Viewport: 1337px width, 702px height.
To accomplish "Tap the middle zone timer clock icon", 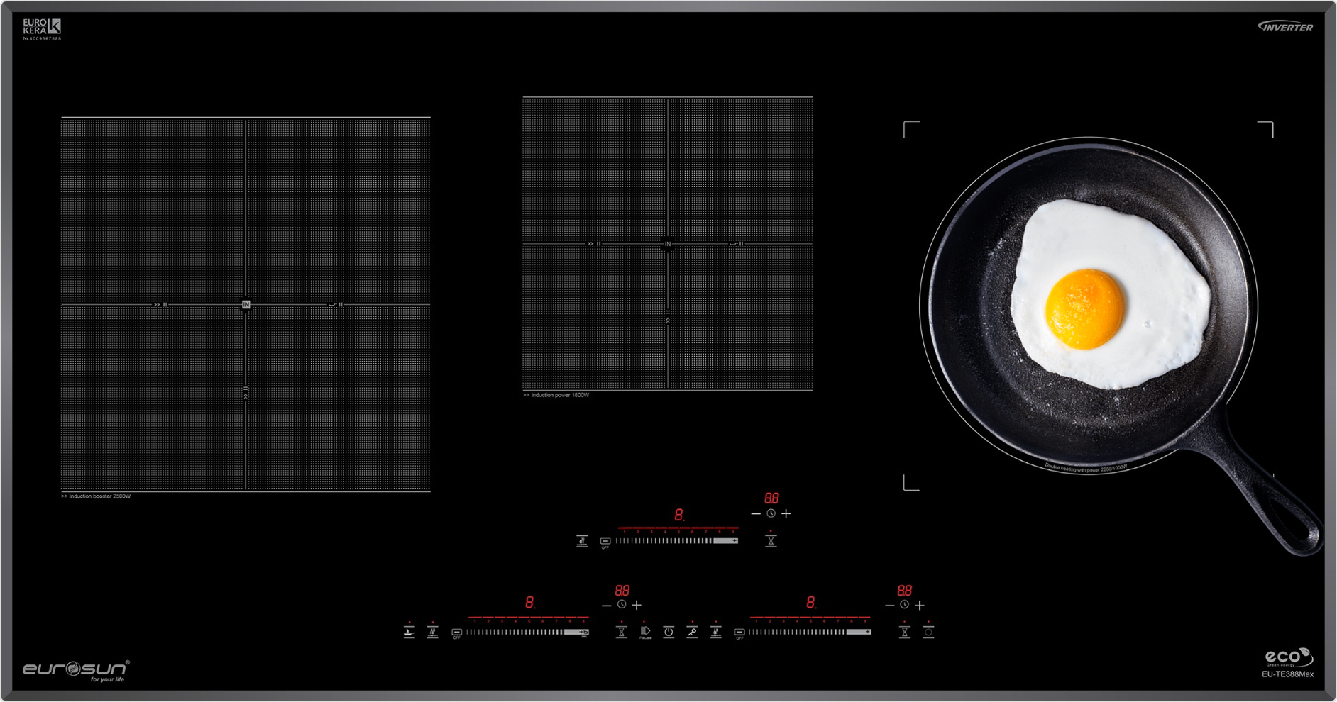I will [771, 513].
